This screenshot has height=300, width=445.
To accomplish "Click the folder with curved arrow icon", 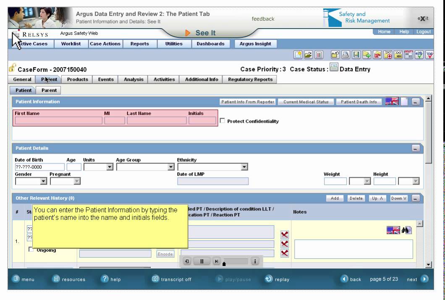I will pyautogui.click(x=335, y=55).
